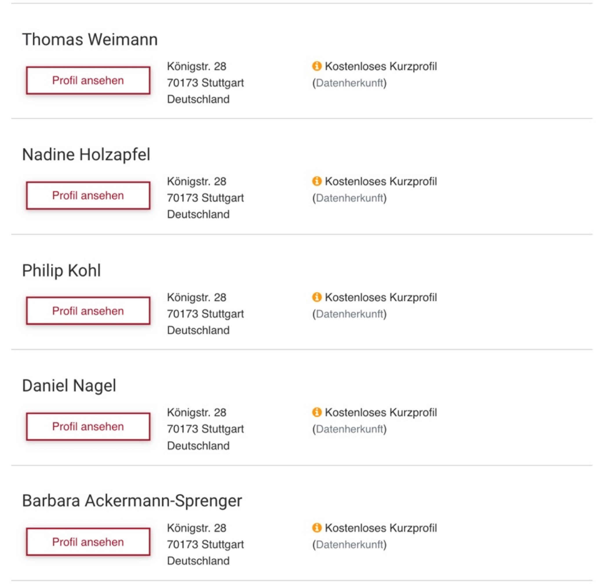604x584 pixels.
Task: Select the Daniel Nagel name heading
Action: (x=69, y=385)
